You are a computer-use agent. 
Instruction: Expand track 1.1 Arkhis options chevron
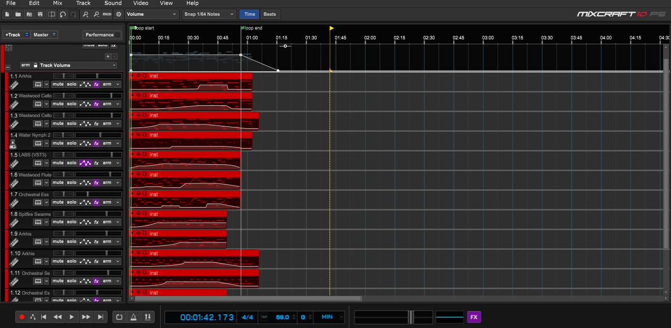click(x=117, y=84)
